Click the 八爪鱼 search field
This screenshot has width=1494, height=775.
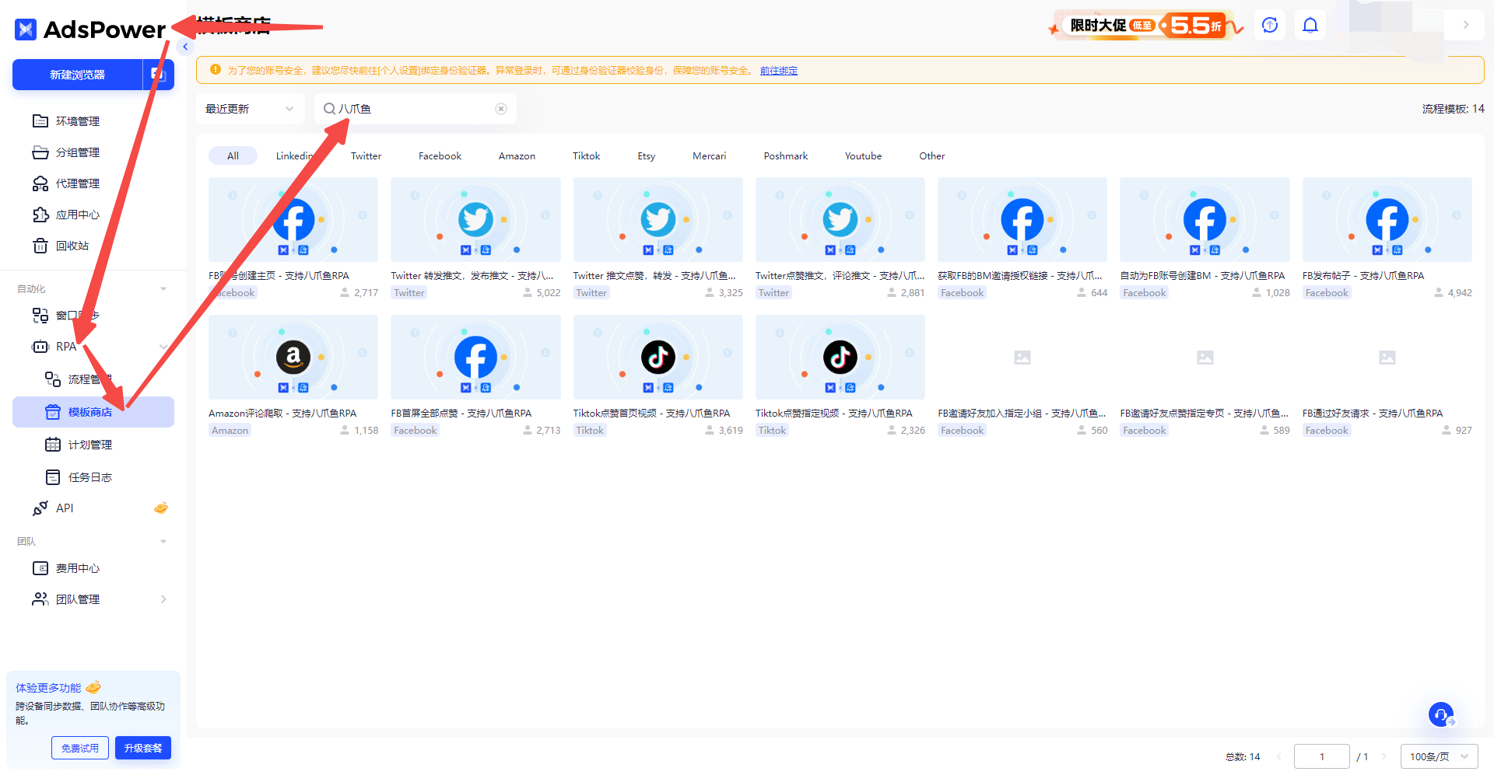416,109
